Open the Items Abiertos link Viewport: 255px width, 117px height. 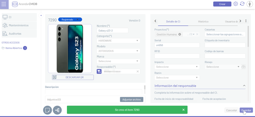point(14,48)
